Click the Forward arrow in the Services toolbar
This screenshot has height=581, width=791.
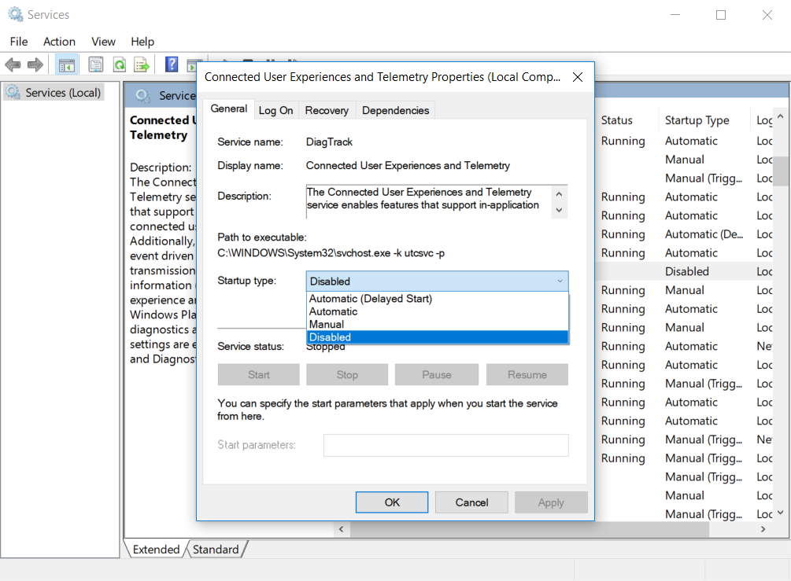point(35,64)
